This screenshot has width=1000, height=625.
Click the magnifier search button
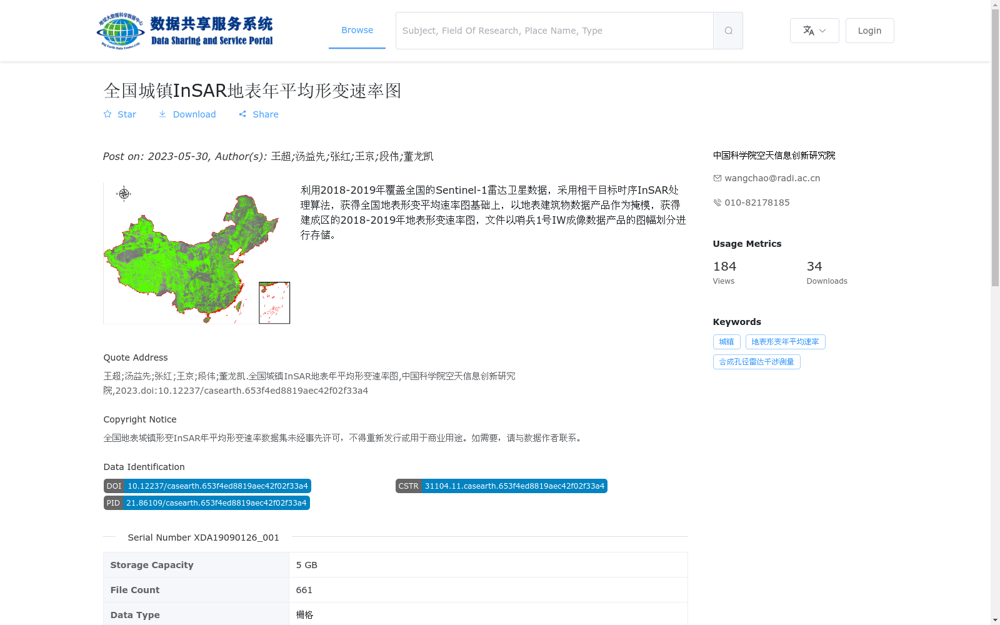728,31
